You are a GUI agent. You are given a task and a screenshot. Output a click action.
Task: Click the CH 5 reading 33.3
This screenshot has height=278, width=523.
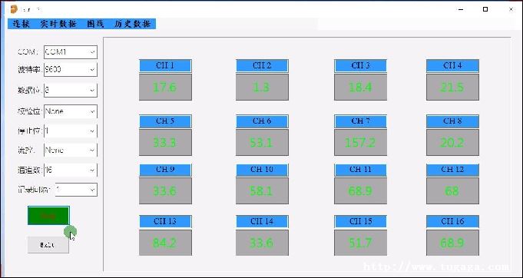165,142
